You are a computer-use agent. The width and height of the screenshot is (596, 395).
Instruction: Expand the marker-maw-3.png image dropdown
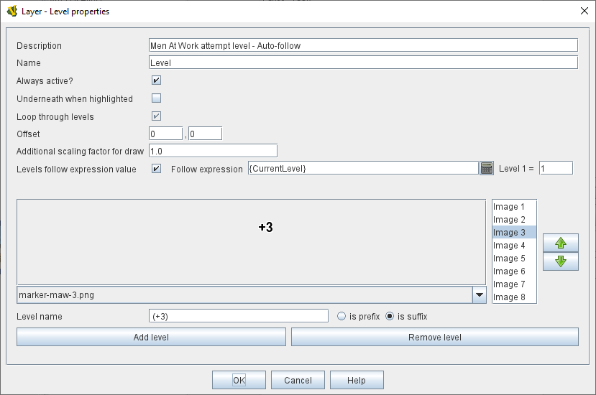(480, 295)
